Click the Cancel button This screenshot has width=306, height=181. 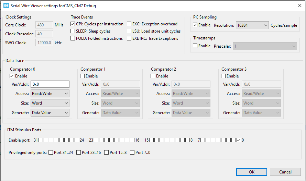coord(285,172)
